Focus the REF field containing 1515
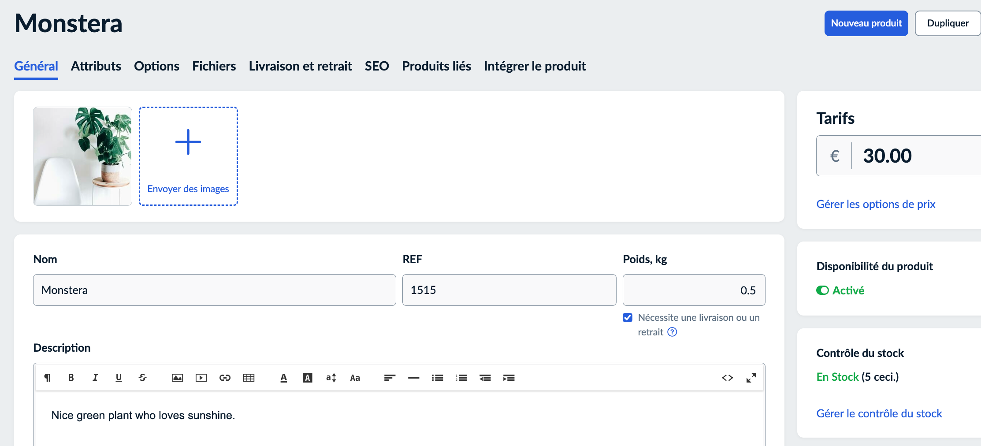Viewport: 981px width, 446px height. 509,290
